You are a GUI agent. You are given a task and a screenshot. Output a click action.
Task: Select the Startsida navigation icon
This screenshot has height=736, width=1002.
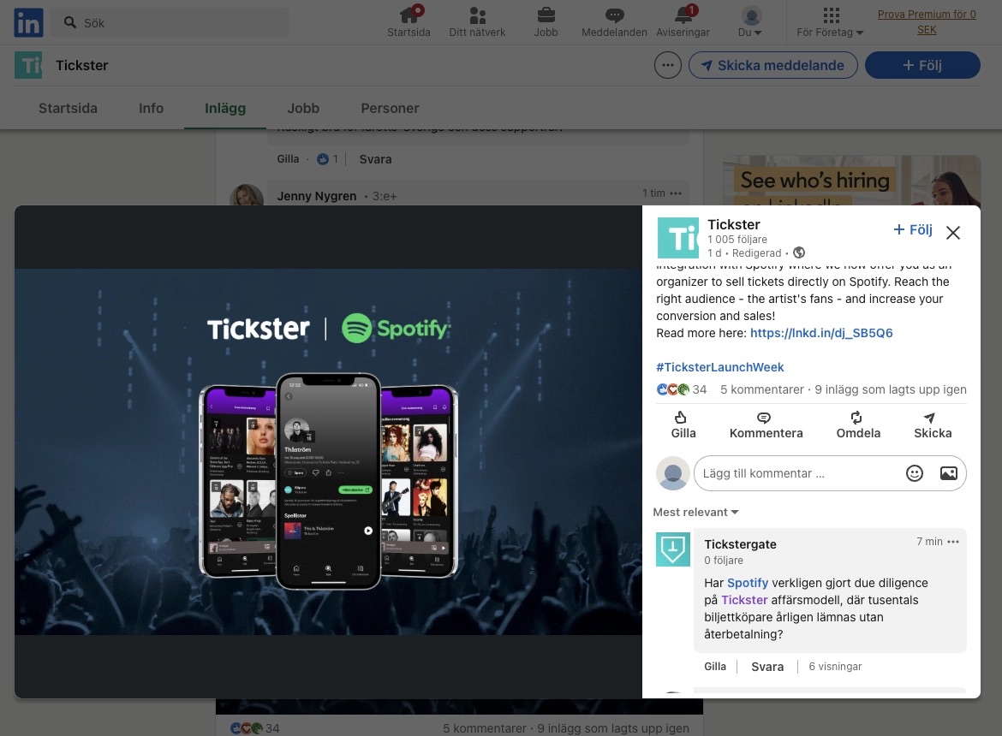409,15
